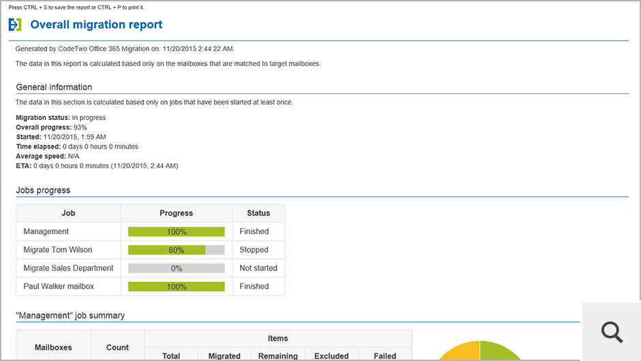Click the Finished status for Paul Walker mailbox
Image resolution: width=641 pixels, height=361 pixels.
tap(254, 287)
